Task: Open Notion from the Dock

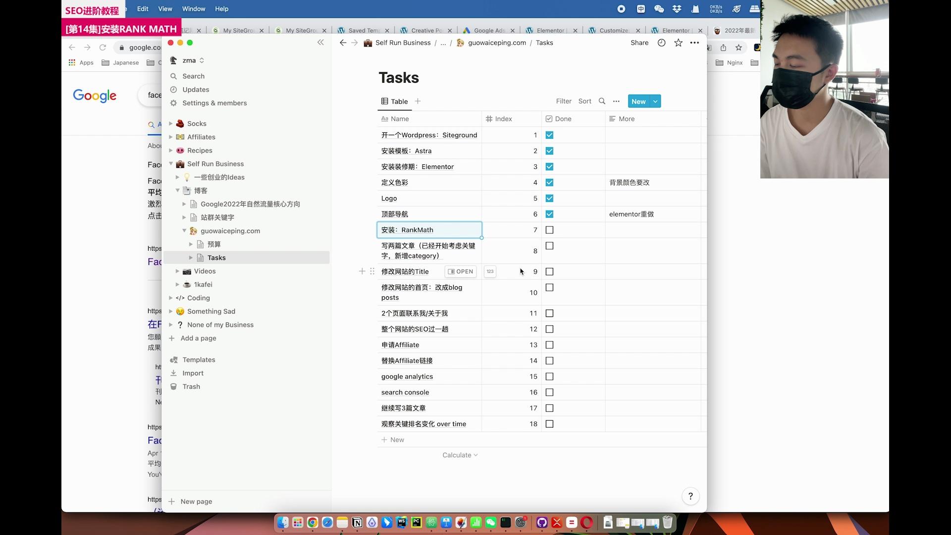Action: [357, 522]
